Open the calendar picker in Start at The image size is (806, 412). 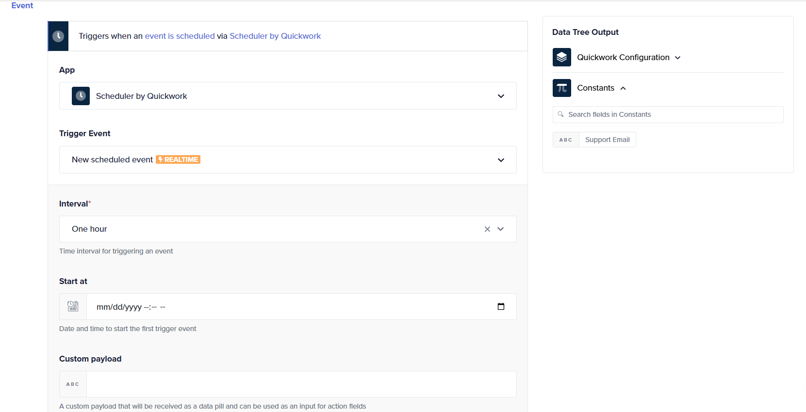tap(501, 306)
